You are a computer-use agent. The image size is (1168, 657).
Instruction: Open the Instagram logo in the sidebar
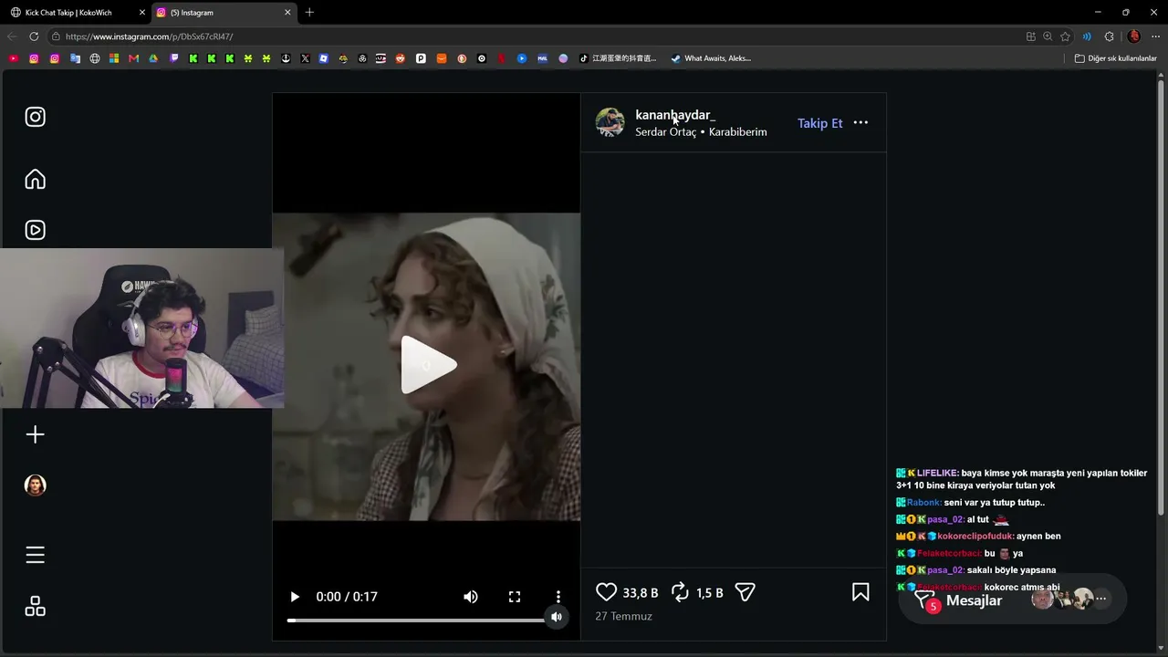35,117
